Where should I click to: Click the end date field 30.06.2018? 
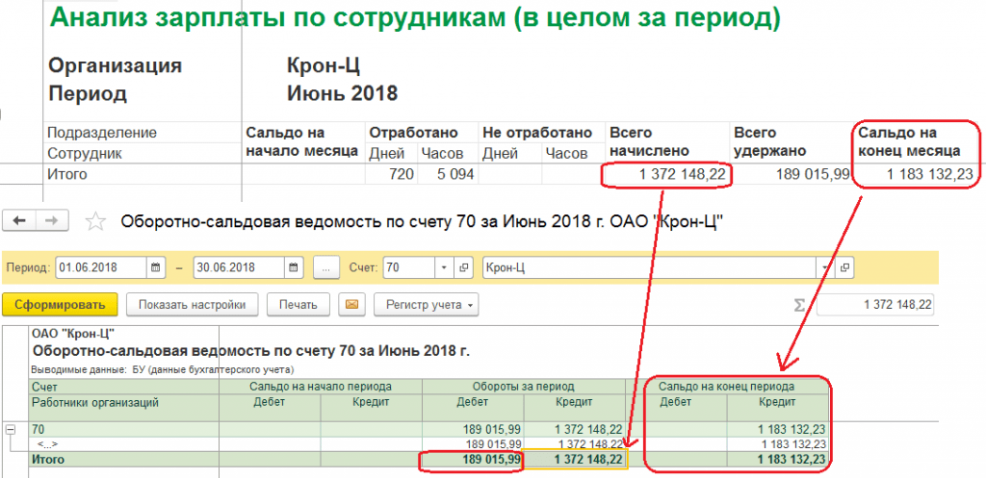click(240, 267)
